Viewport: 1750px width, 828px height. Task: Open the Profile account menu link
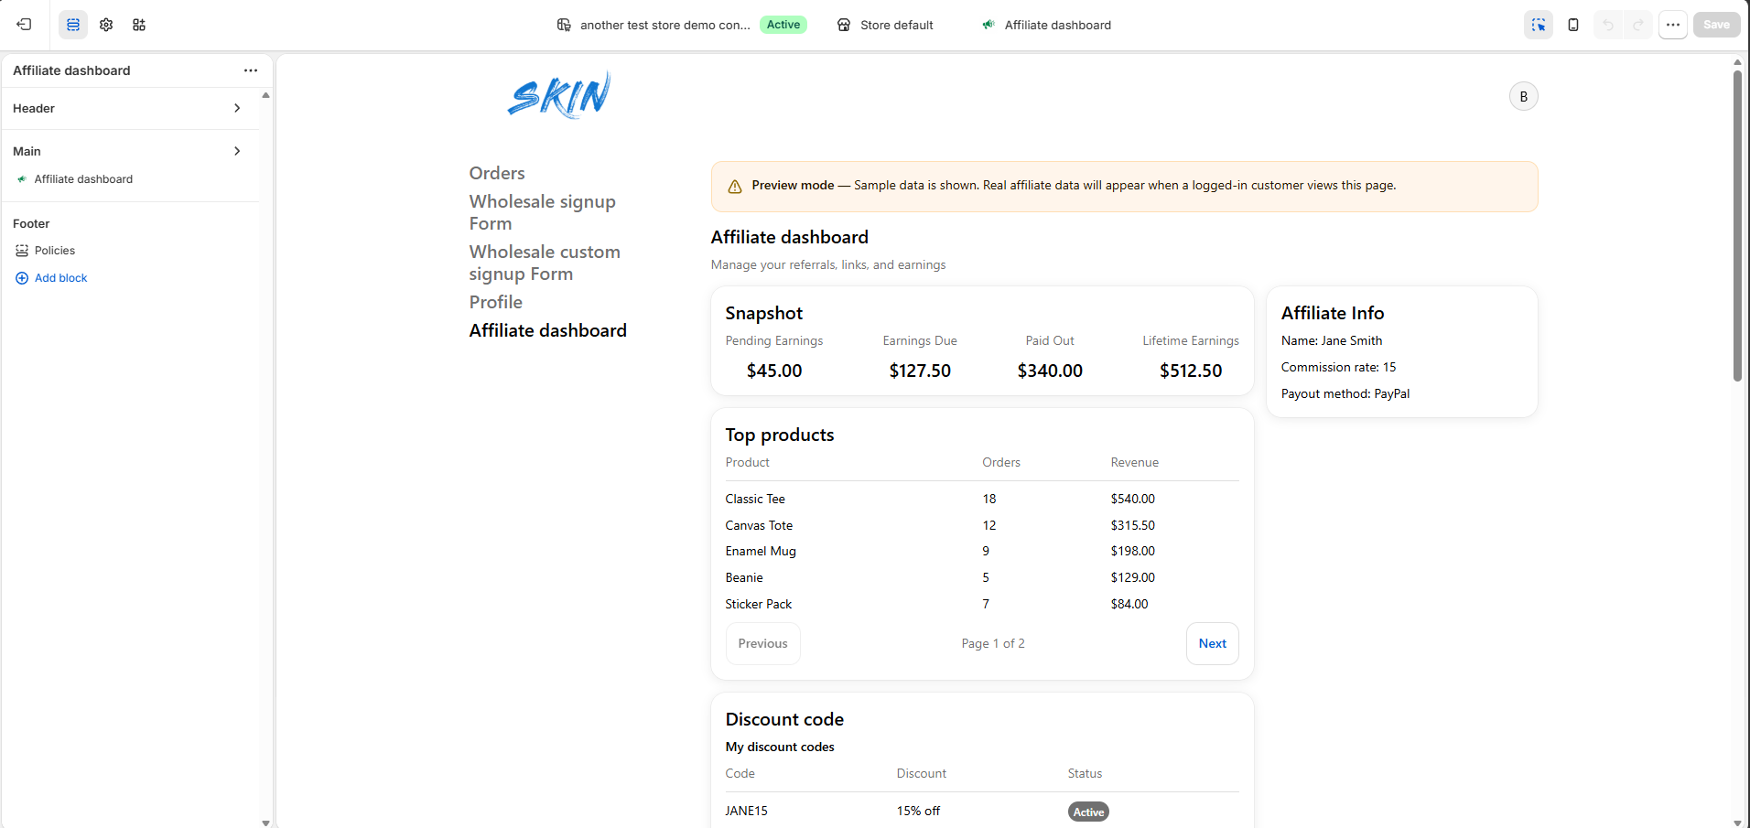pyautogui.click(x=496, y=302)
